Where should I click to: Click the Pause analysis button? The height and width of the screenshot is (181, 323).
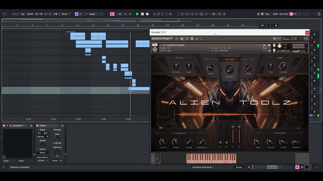[x=239, y=167]
